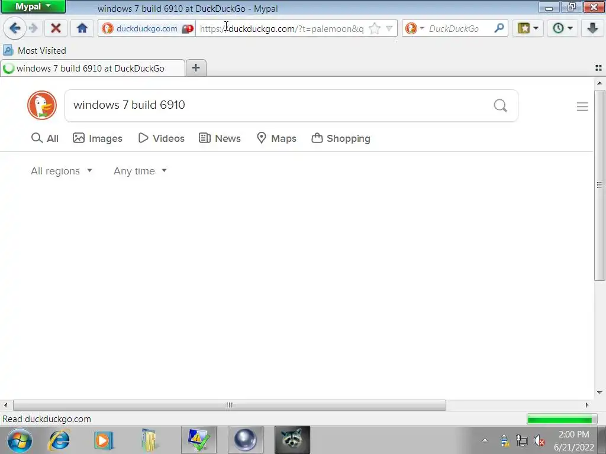Viewport: 606px width, 454px height.
Task: Click the Show desktop button beside the clock
Action: (x=602, y=440)
